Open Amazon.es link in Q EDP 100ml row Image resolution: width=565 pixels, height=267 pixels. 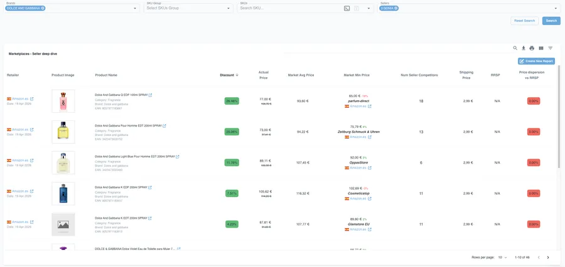20,98
